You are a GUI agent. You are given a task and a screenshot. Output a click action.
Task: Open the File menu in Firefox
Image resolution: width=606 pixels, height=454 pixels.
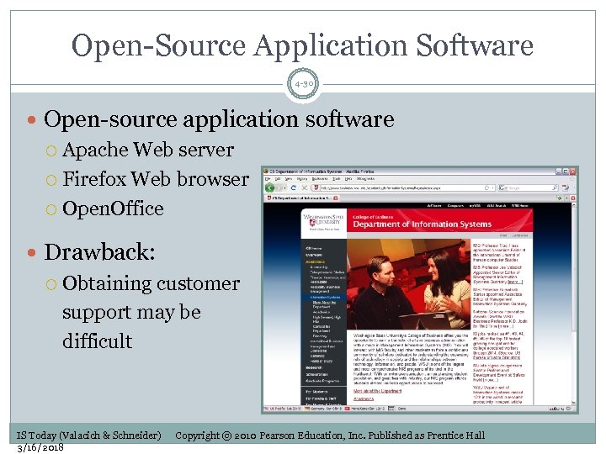tap(268, 179)
